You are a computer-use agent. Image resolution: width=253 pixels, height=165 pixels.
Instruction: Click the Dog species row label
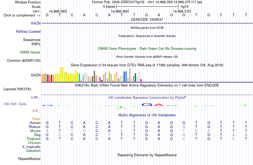37,135
